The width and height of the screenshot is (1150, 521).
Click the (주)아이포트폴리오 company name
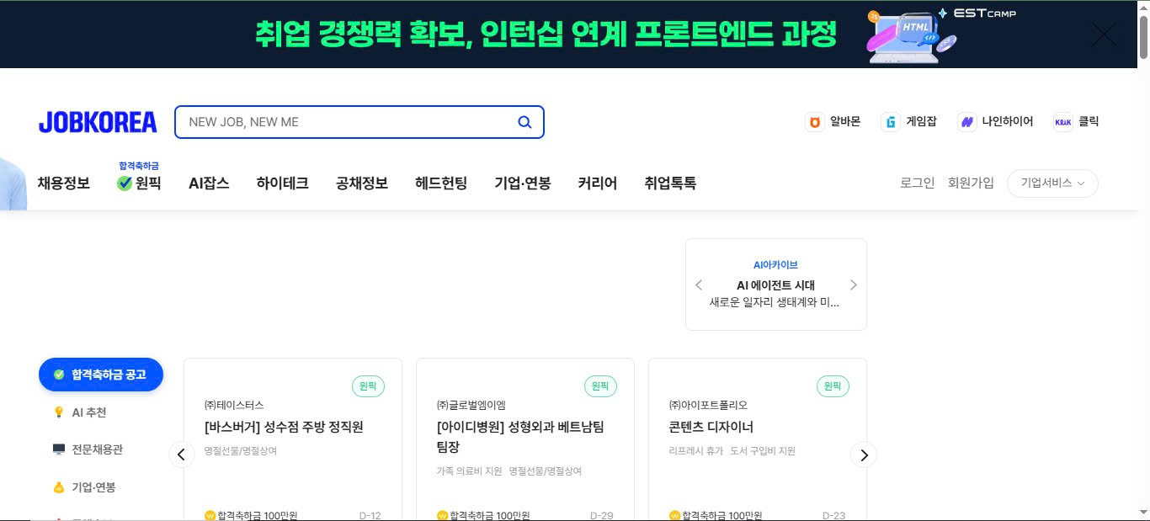(x=708, y=405)
